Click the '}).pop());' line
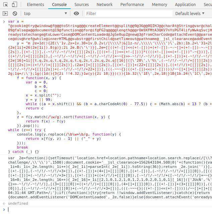 point(28,126)
